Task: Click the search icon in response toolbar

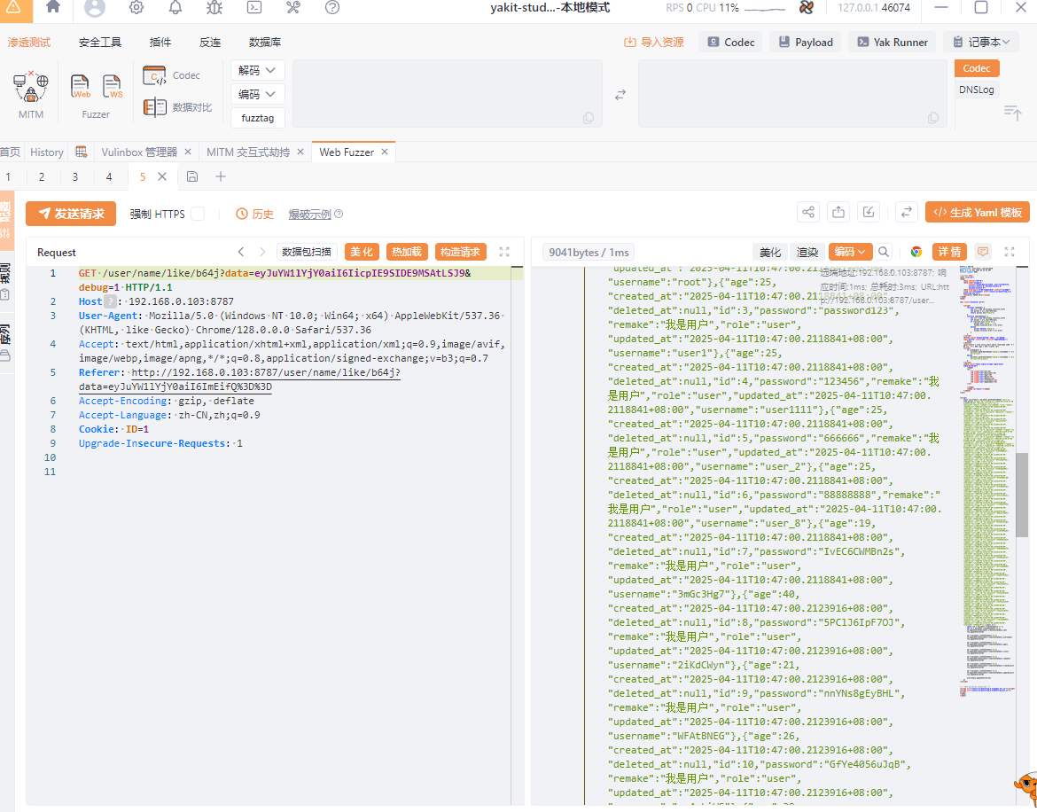Action: (x=884, y=252)
